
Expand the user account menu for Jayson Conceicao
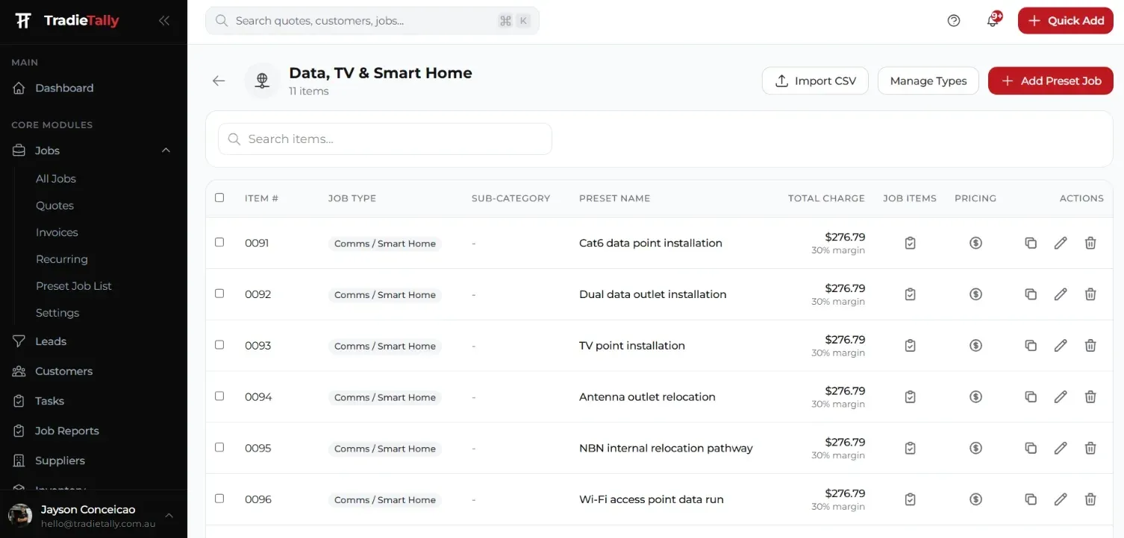169,516
